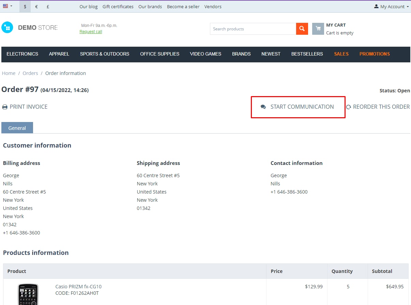
Task: Click the speech bubble communication icon
Action: [263, 107]
